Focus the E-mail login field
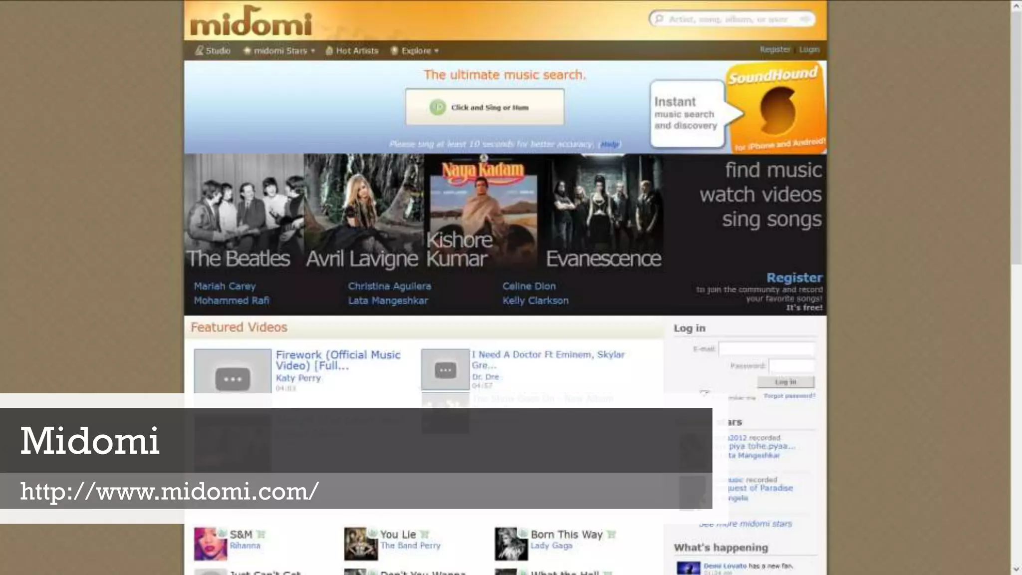Viewport: 1022px width, 575px height. click(x=766, y=349)
